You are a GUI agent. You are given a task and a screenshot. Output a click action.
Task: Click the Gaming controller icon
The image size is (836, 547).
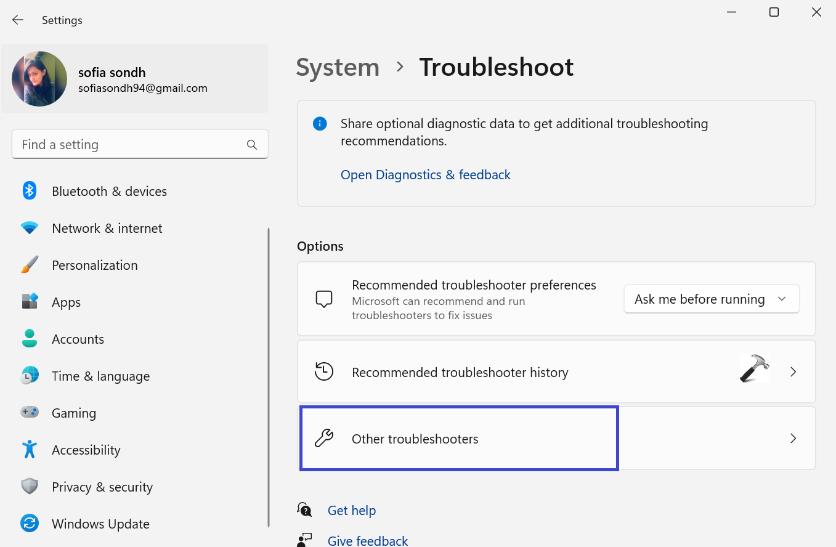[29, 413]
